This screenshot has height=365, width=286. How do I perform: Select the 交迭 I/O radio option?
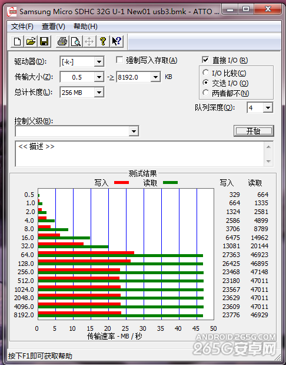205,83
